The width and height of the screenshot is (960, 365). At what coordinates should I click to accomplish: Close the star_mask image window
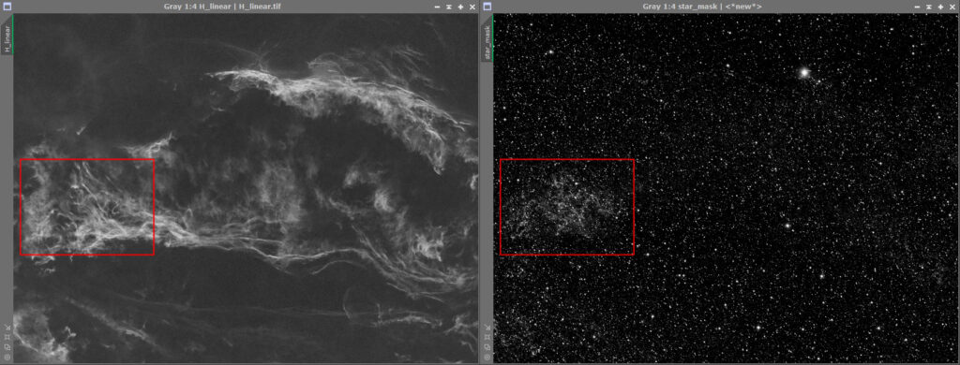click(952, 7)
